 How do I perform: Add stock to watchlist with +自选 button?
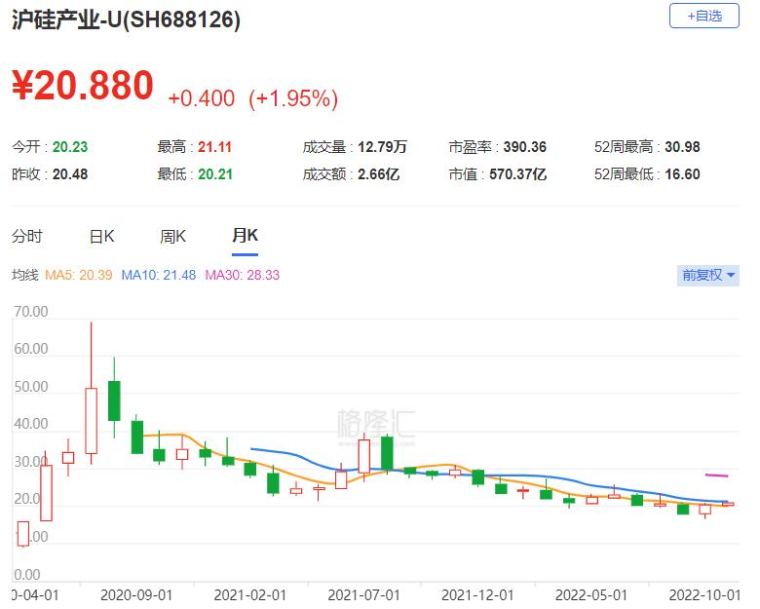coord(703,16)
